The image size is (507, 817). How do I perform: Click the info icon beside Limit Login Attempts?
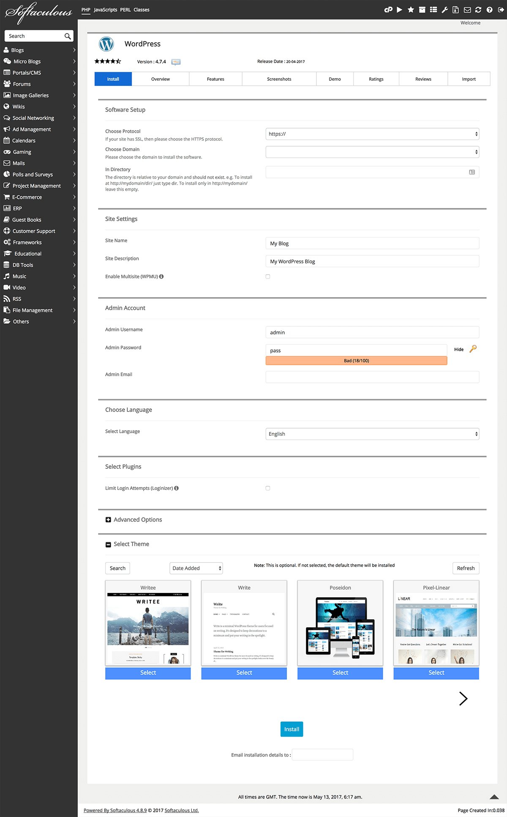point(177,488)
